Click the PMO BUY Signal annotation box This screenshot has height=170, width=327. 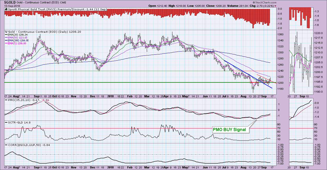pos(230,129)
